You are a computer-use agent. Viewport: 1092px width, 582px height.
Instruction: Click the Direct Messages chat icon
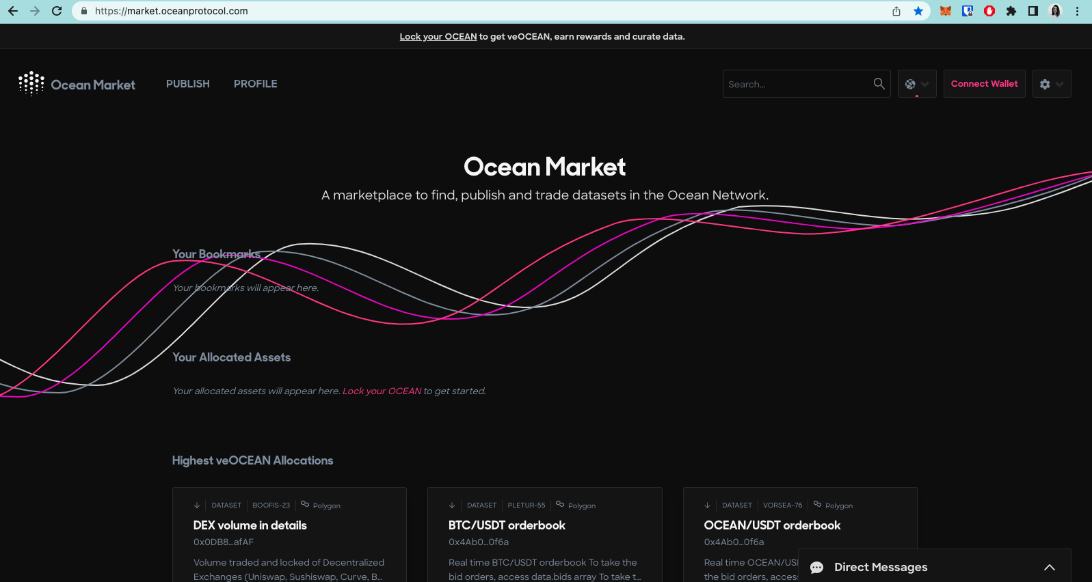point(816,568)
